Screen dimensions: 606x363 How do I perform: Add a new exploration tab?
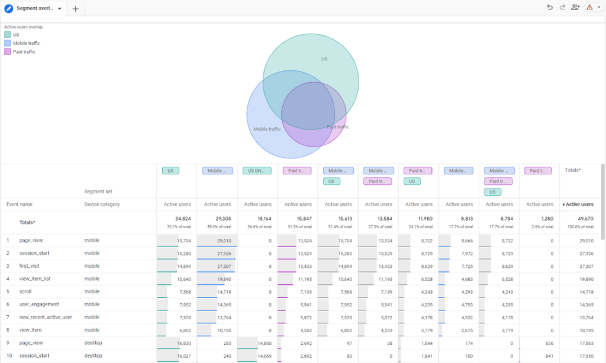tap(75, 9)
